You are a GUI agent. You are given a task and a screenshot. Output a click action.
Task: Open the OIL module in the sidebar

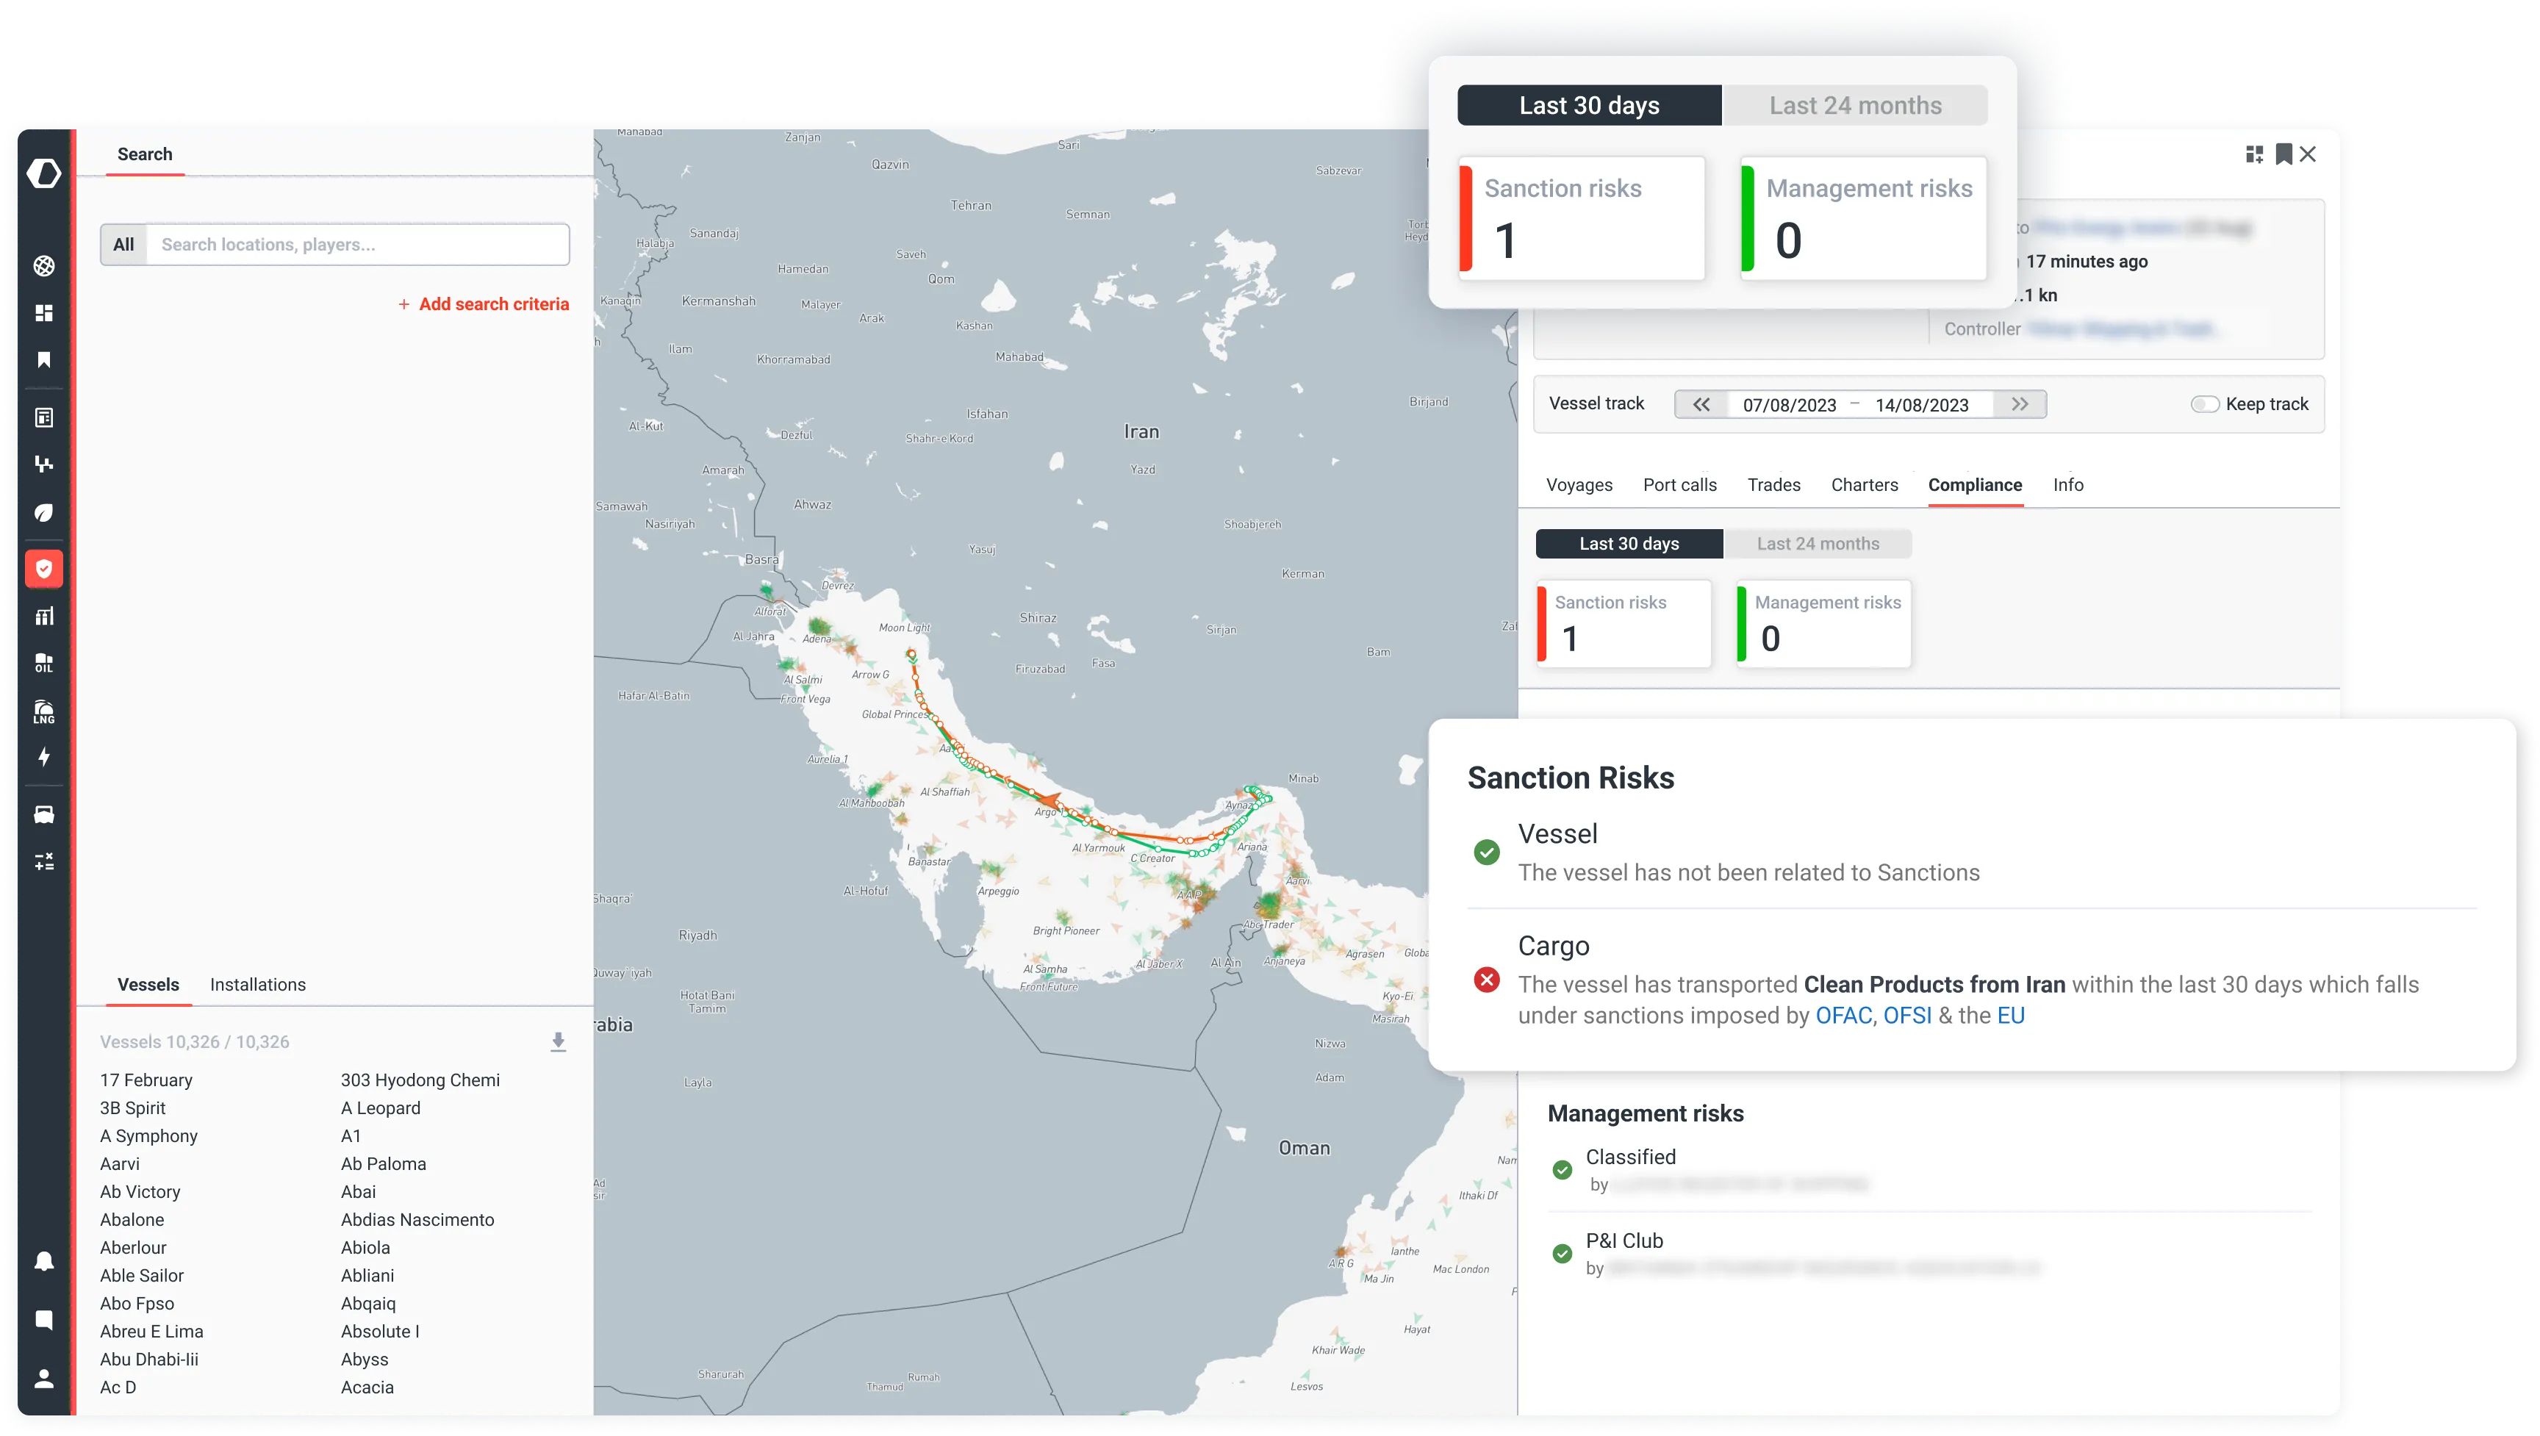click(x=43, y=663)
